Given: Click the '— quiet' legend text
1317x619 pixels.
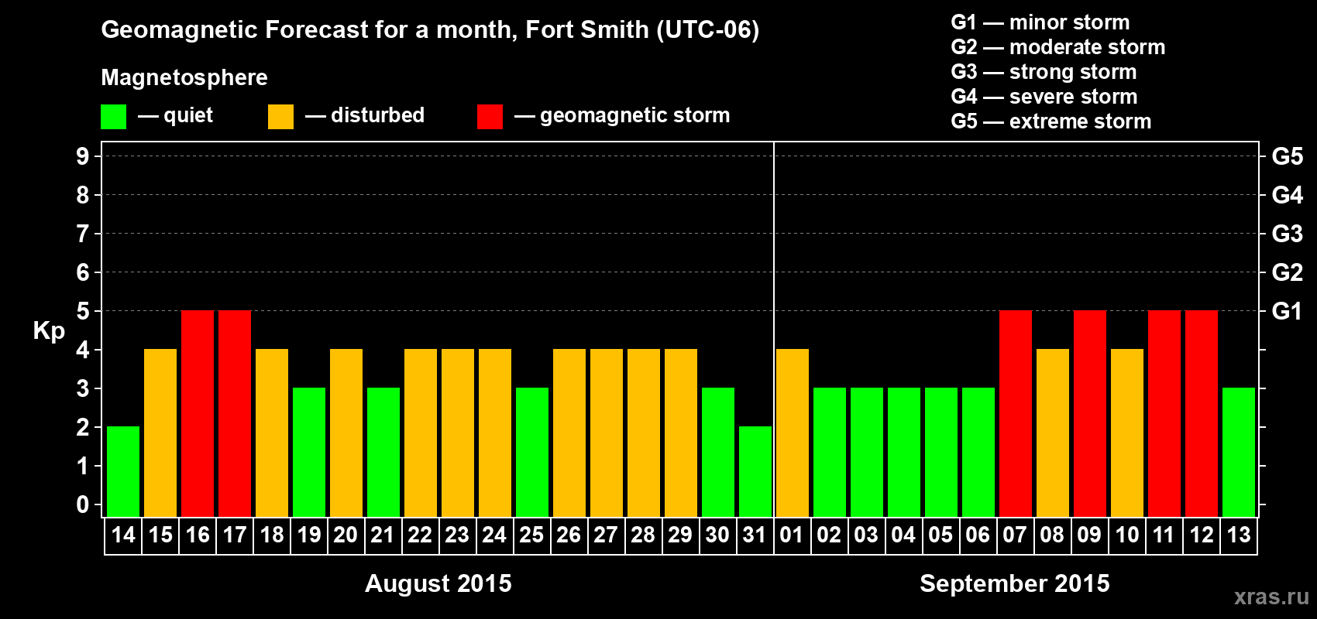Looking at the screenshot, I should [175, 116].
